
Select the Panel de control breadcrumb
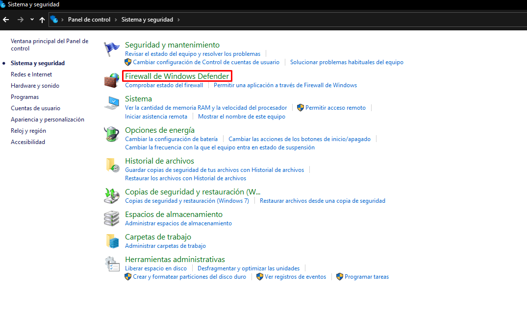click(89, 20)
